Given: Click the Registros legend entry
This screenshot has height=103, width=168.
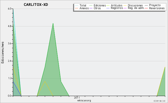Looking at the screenshot, I should pos(117,8).
